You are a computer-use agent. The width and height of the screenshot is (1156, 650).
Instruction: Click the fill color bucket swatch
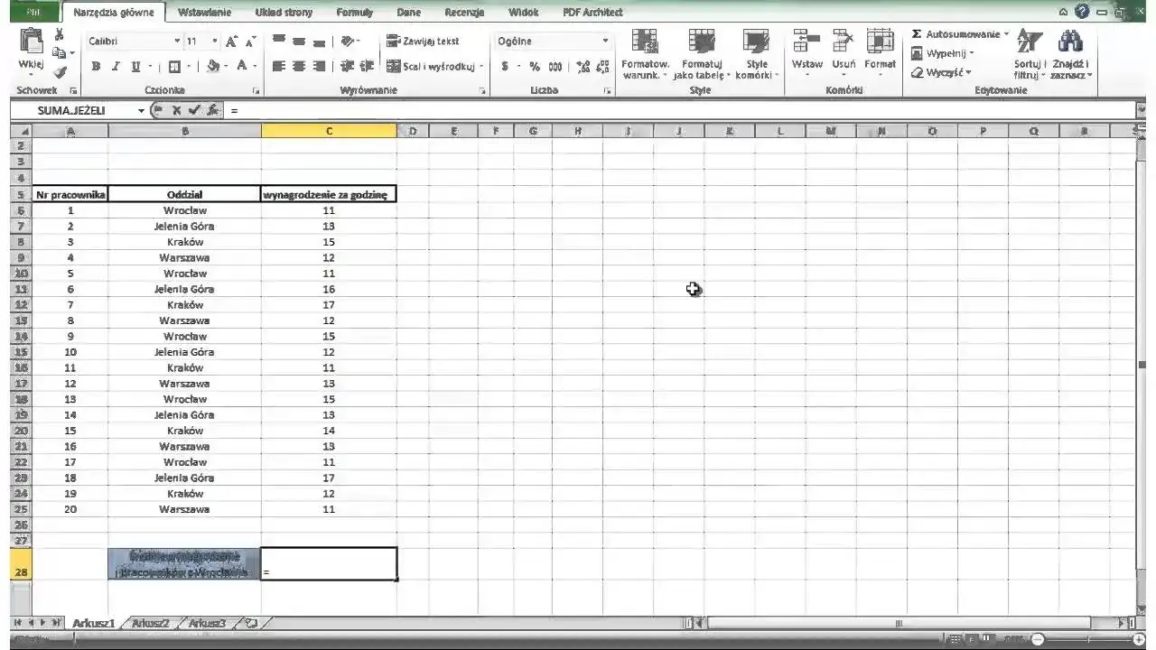[x=212, y=66]
